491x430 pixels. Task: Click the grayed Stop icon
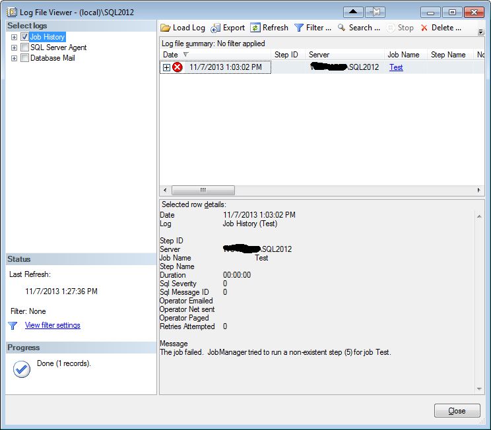pyautogui.click(x=391, y=28)
